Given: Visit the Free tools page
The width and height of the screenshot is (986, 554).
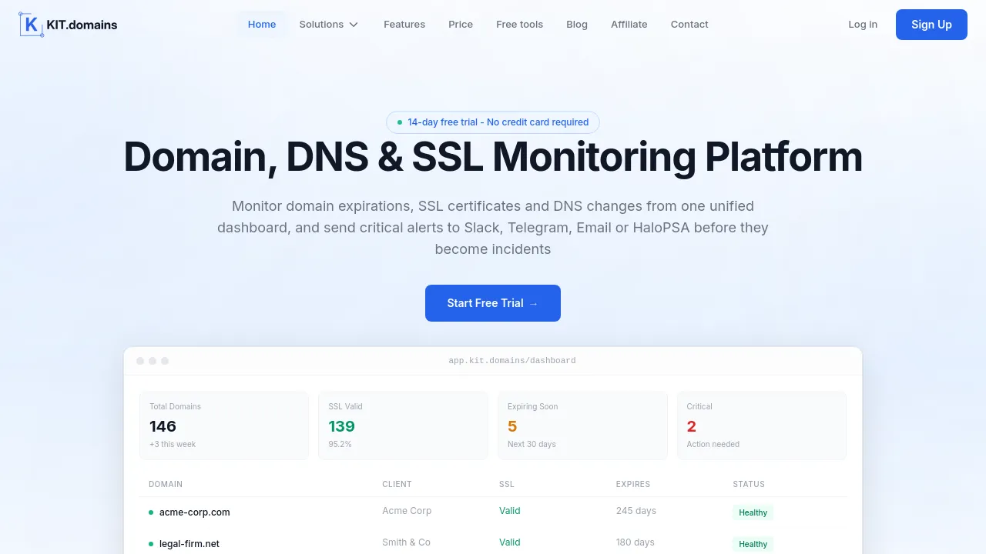Looking at the screenshot, I should [520, 25].
